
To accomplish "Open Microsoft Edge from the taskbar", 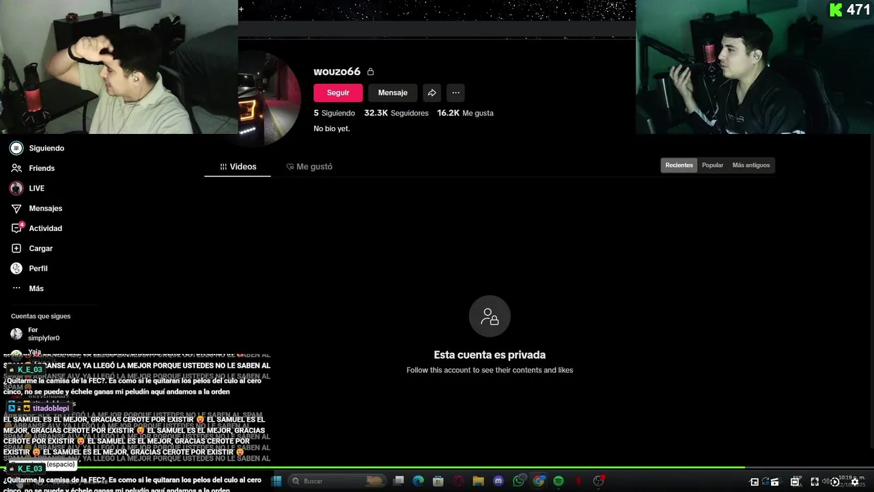I will tap(419, 481).
